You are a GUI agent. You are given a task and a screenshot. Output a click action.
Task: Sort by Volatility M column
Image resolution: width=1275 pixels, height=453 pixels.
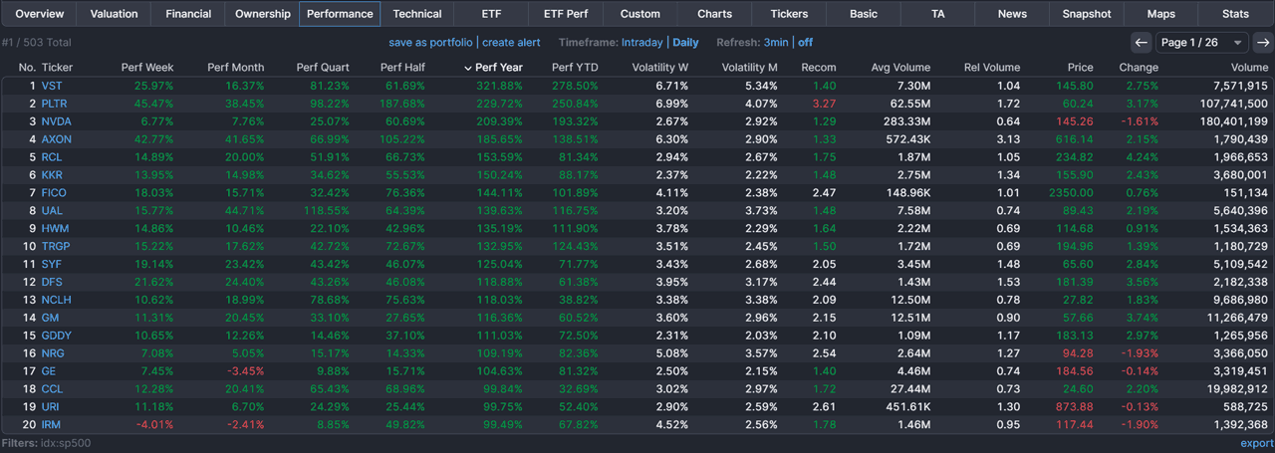coord(750,68)
